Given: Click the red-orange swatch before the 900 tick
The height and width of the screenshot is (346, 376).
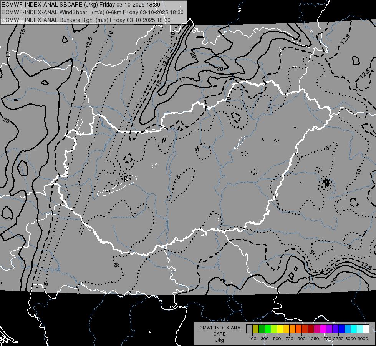Looking at the screenshot, I should pyautogui.click(x=298, y=329).
